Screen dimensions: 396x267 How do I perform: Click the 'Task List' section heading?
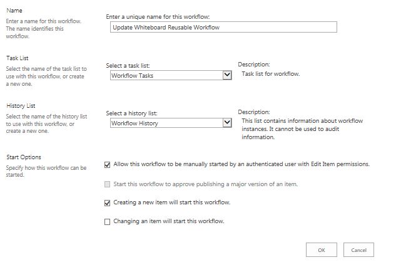pyautogui.click(x=18, y=58)
